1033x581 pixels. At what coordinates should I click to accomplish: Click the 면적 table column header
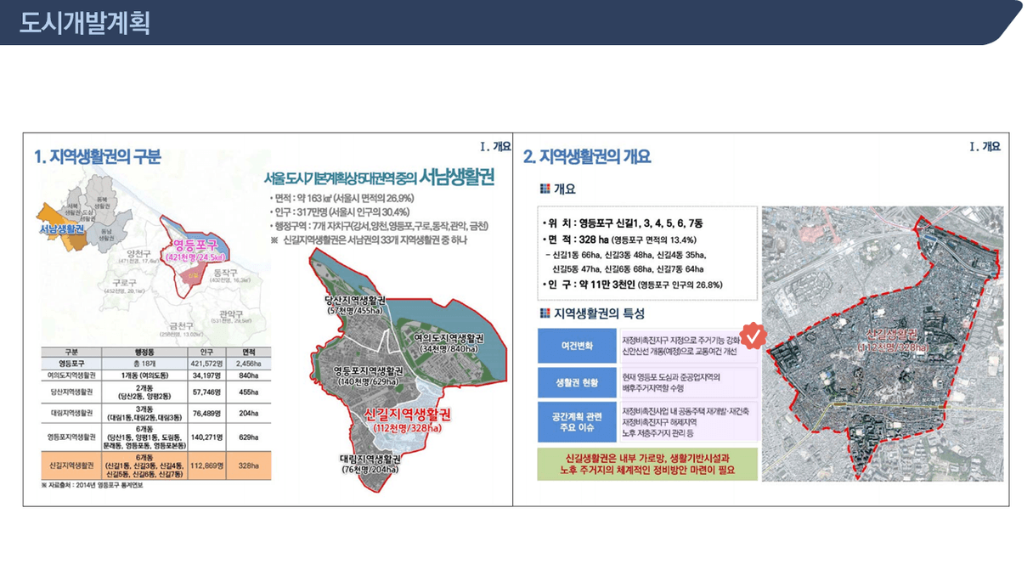(x=248, y=352)
